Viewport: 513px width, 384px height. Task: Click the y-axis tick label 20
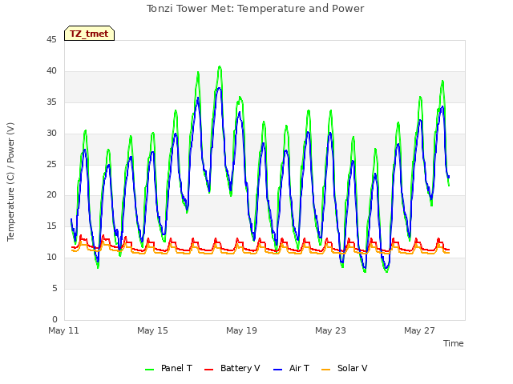(x=51, y=195)
